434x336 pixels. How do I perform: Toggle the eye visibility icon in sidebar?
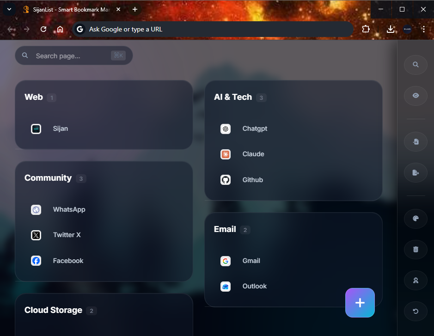click(x=415, y=96)
